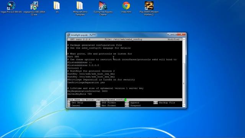The width and height of the screenshot is (245, 138).
Task: Click the 'UsePrivilegeSeparation yes' line
Action: [86, 82]
